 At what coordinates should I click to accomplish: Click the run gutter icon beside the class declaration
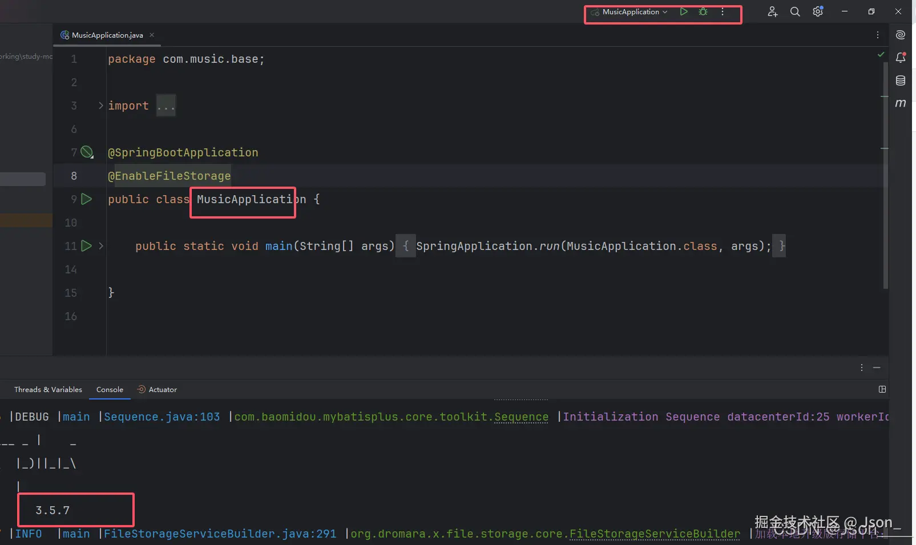pyautogui.click(x=87, y=199)
